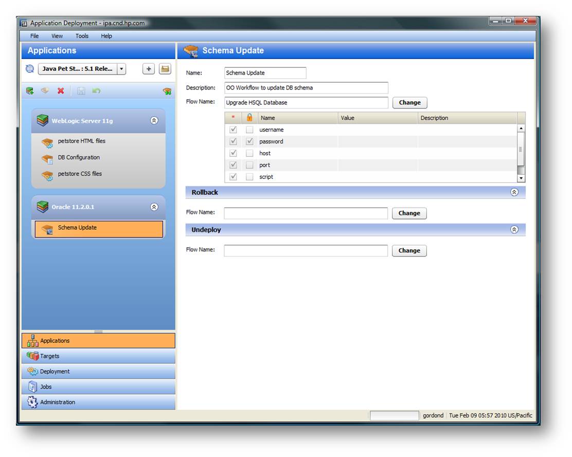Click the Schema Update component icon in tree

click(x=47, y=229)
